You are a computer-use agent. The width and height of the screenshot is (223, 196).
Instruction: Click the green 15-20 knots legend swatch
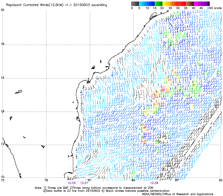tap(159, 4)
